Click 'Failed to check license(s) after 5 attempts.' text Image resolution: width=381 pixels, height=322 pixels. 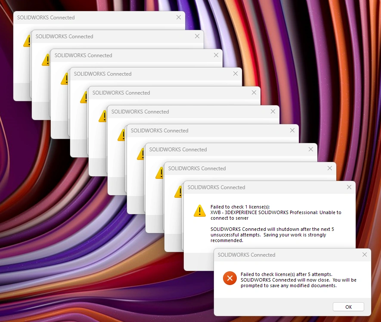286,274
